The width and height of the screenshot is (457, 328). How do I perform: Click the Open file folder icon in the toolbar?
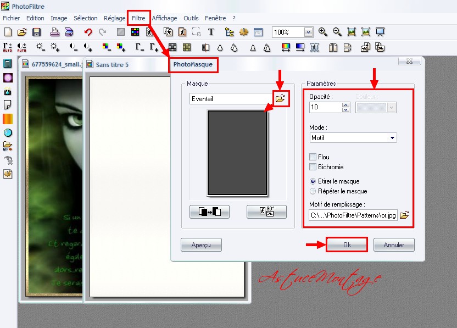[x=22, y=32]
